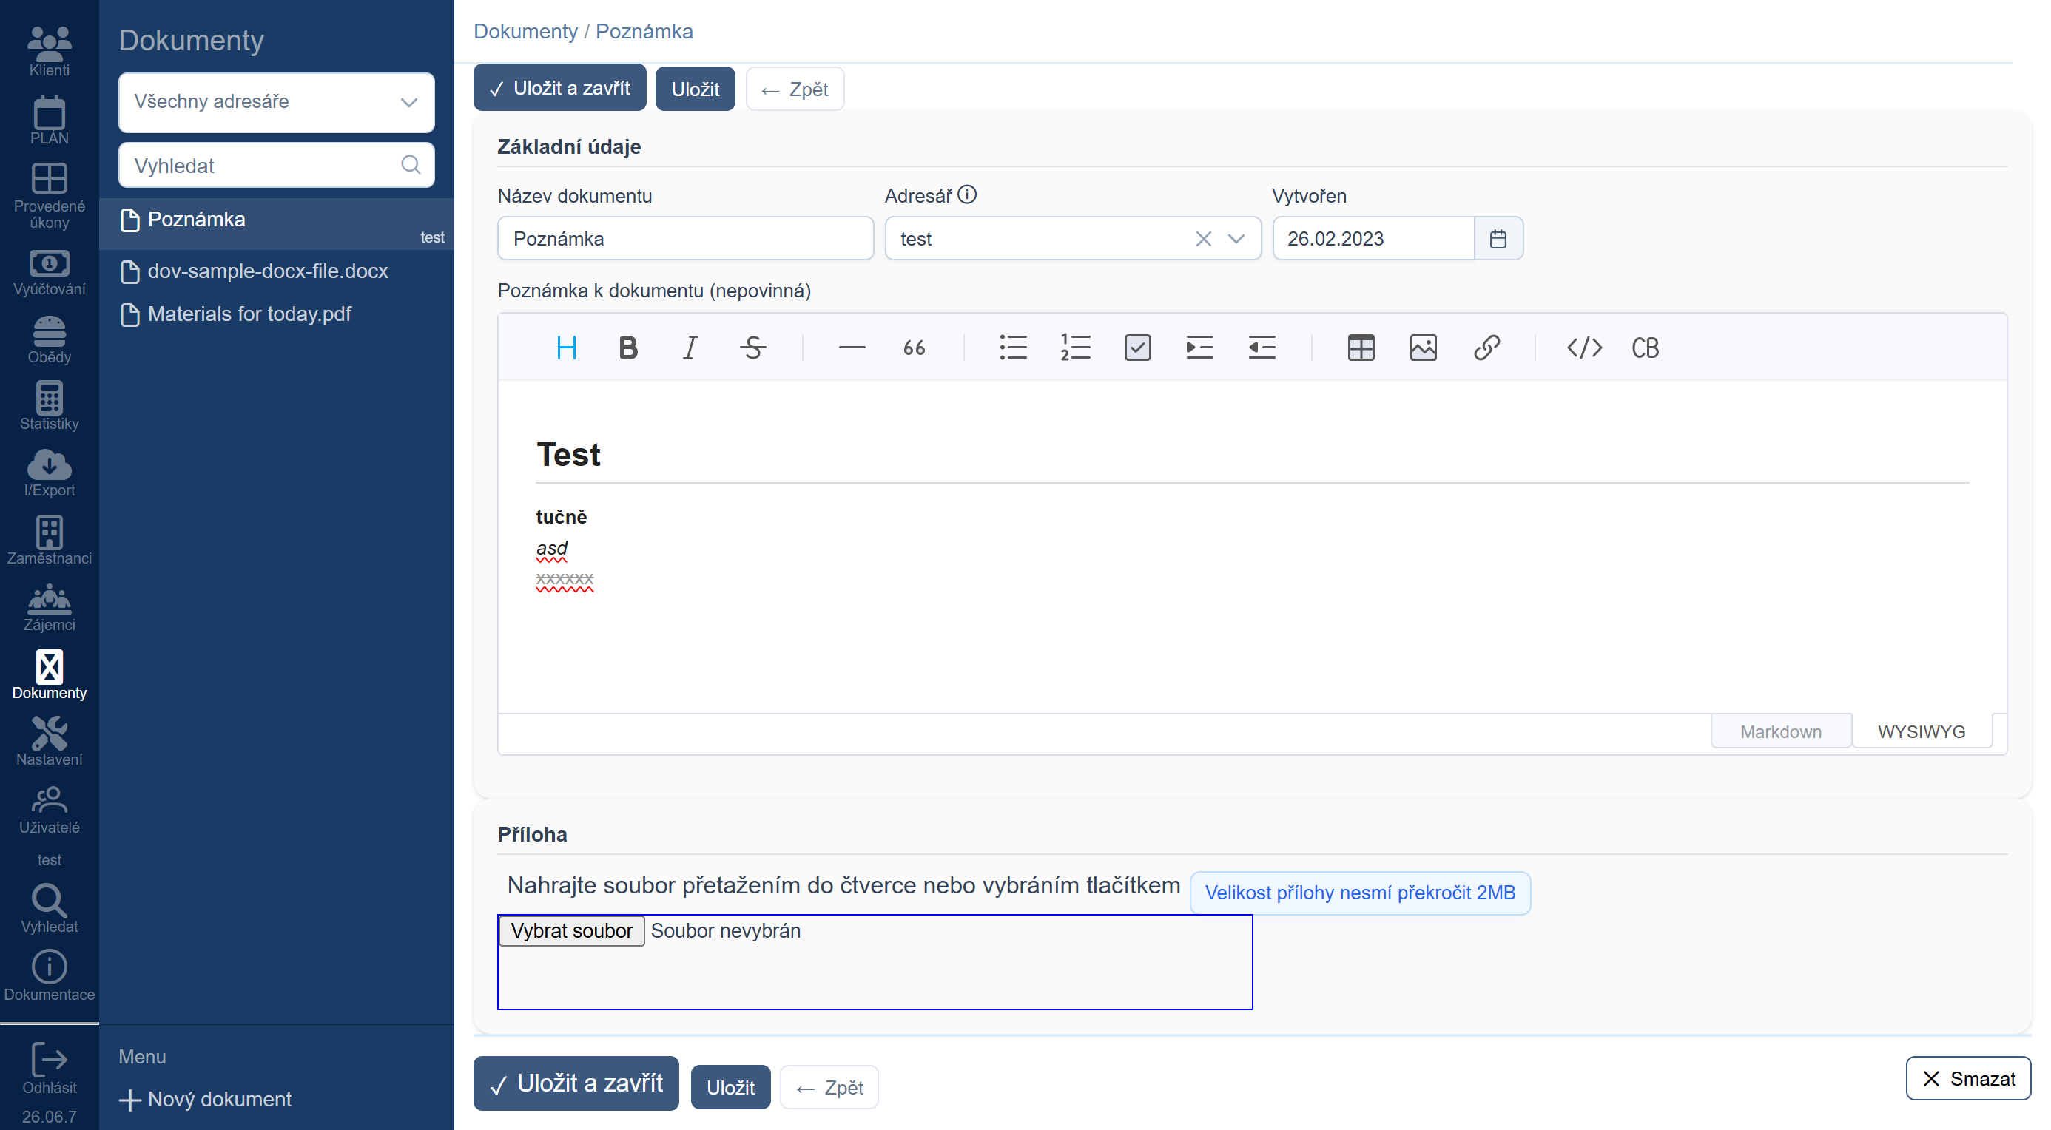Open Provedené úkony section
Viewport: 2051px width, 1130px height.
(x=50, y=196)
